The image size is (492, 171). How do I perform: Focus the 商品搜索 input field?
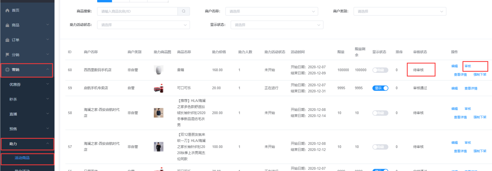137,11
